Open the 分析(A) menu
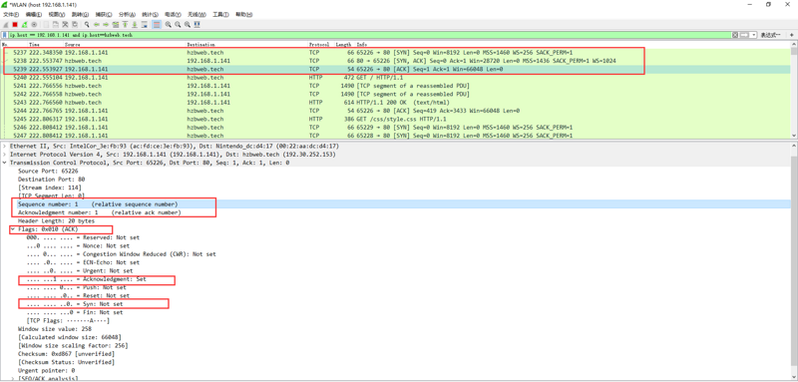 [127, 14]
